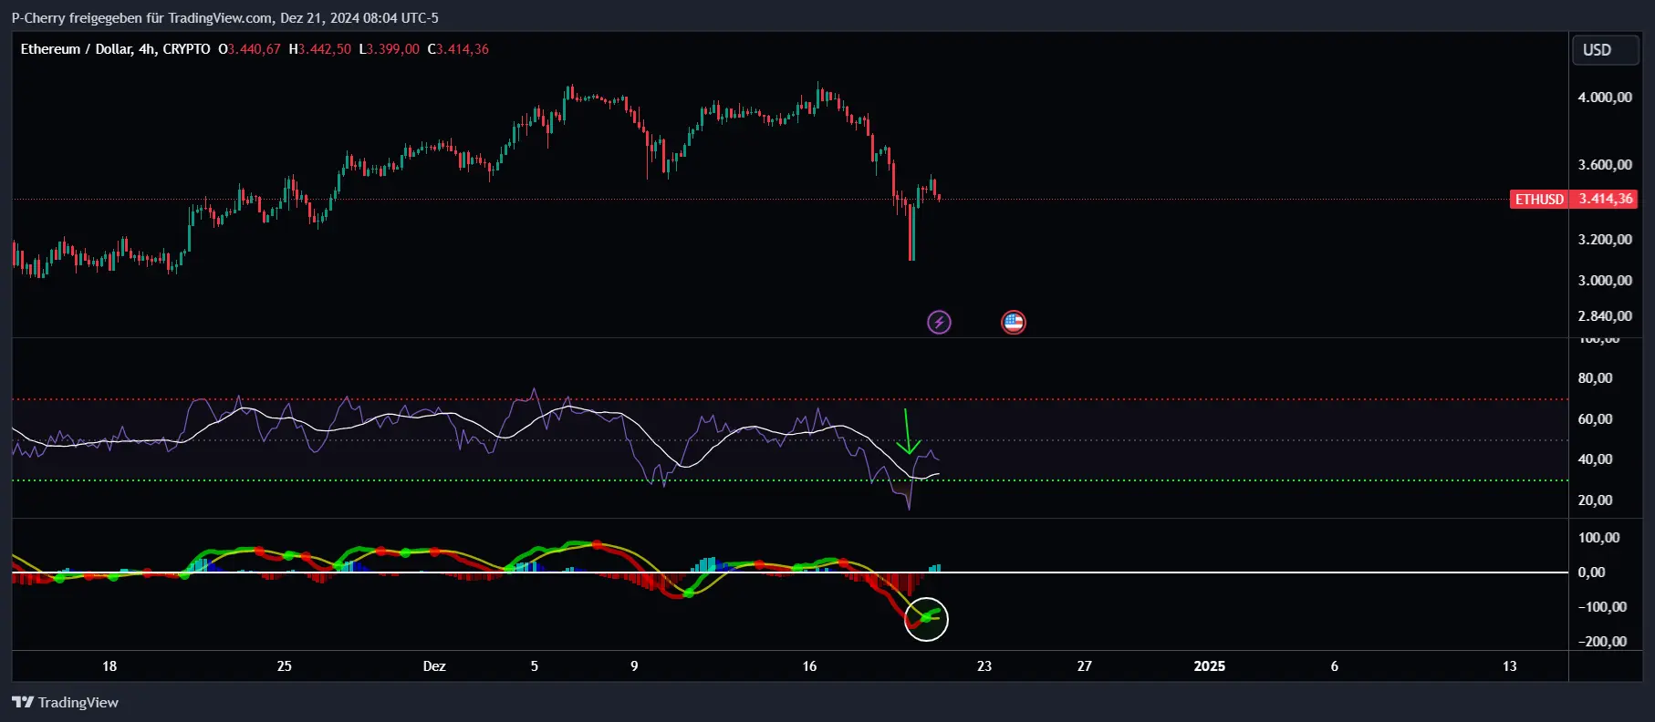Click the date label 5 on time axis
1655x722 pixels.
535,666
